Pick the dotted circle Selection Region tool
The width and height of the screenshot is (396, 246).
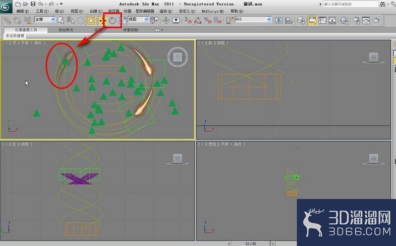coord(81,20)
